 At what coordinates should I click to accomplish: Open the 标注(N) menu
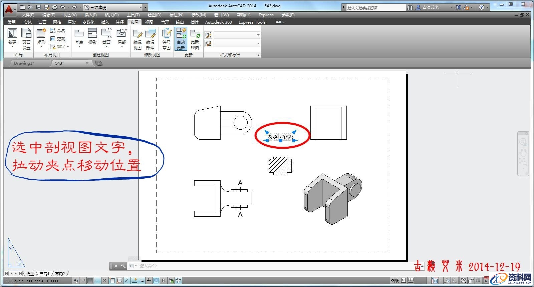[176, 15]
